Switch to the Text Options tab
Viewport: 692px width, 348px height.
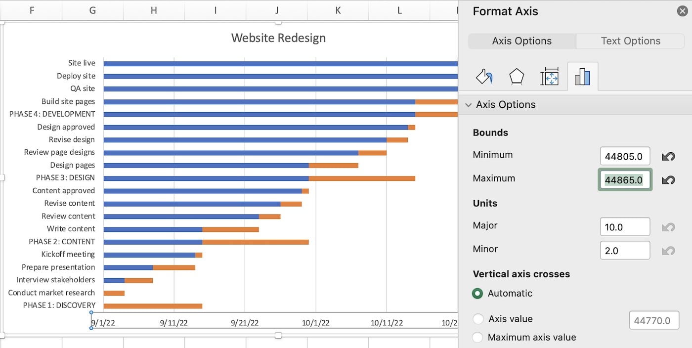coord(630,41)
